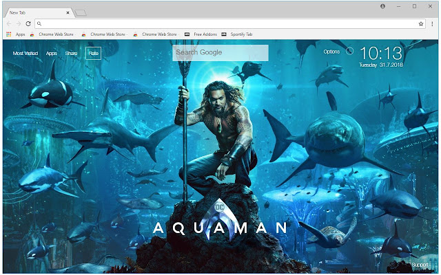Focus the Chrome address bar
The height and width of the screenshot is (275, 441).
point(229,24)
